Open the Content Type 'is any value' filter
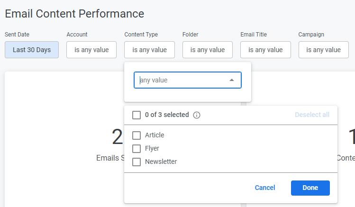 coord(149,50)
